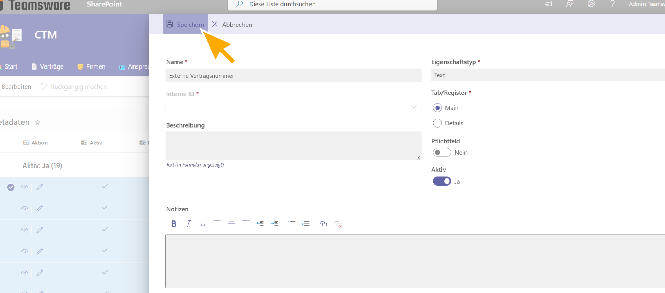Go to the Firmen navigation tab

[91, 66]
